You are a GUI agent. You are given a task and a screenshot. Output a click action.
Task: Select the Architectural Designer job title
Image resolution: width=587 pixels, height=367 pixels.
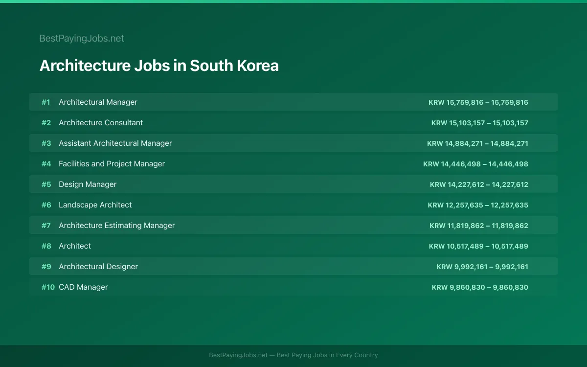pyautogui.click(x=98, y=266)
